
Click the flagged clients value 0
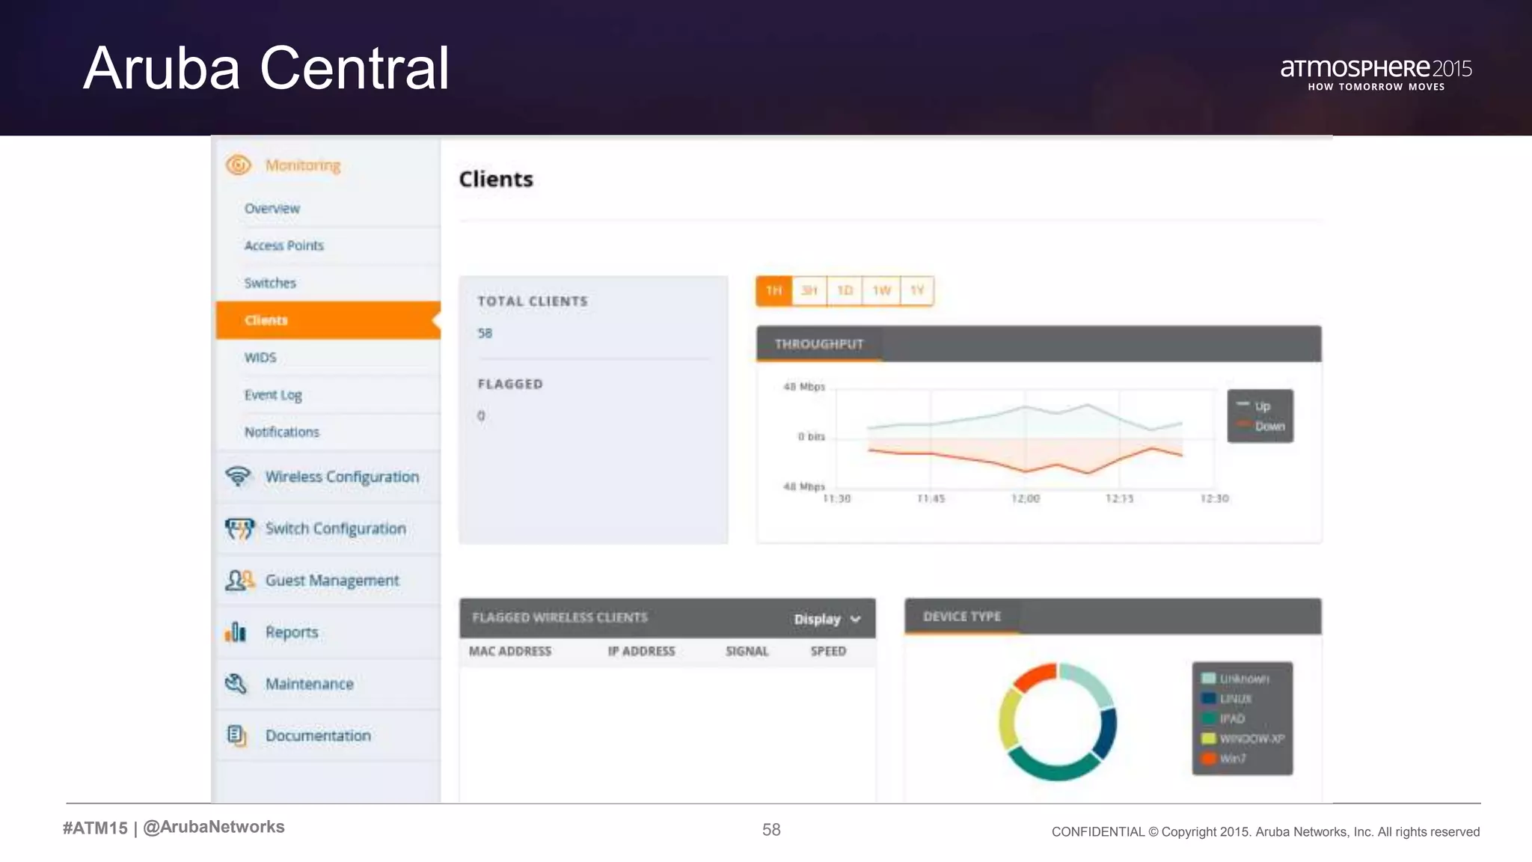pos(481,416)
